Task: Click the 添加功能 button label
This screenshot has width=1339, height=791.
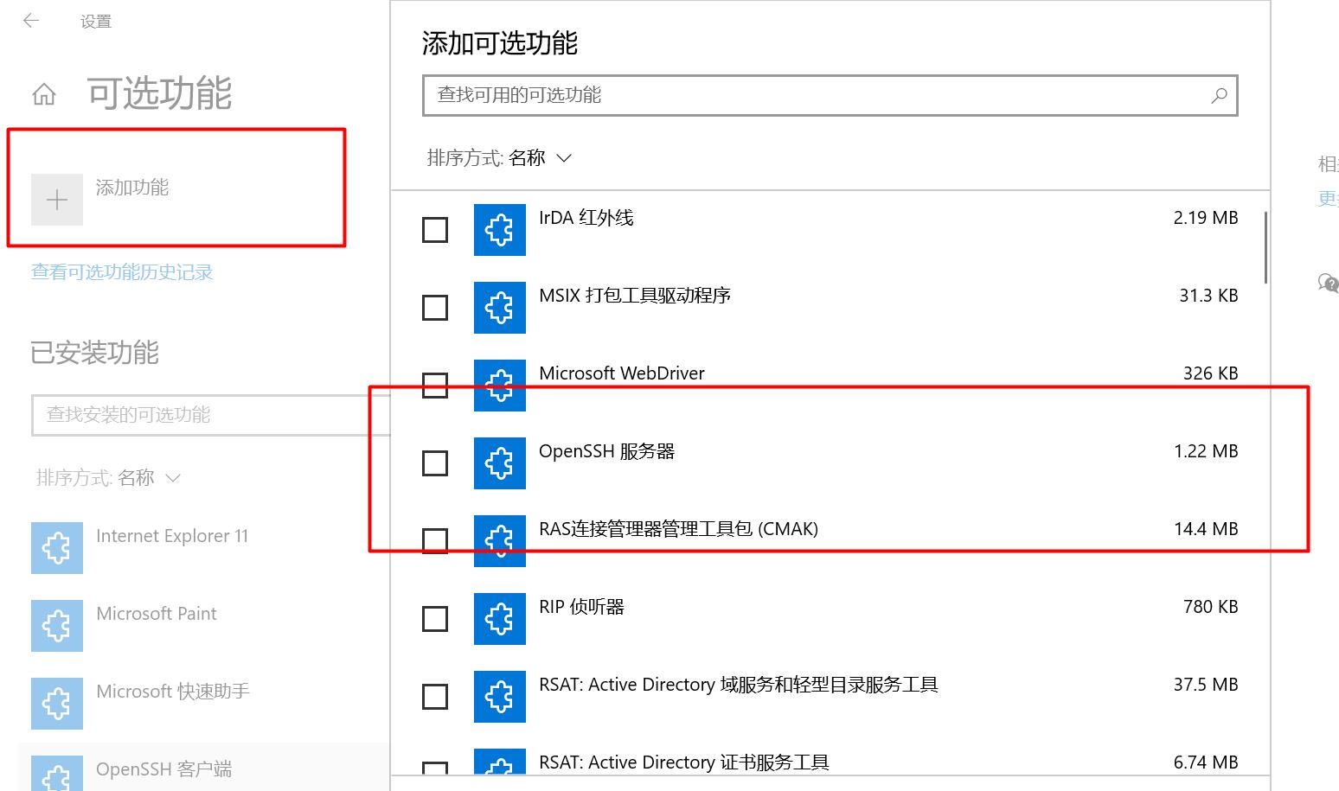Action: [x=132, y=188]
